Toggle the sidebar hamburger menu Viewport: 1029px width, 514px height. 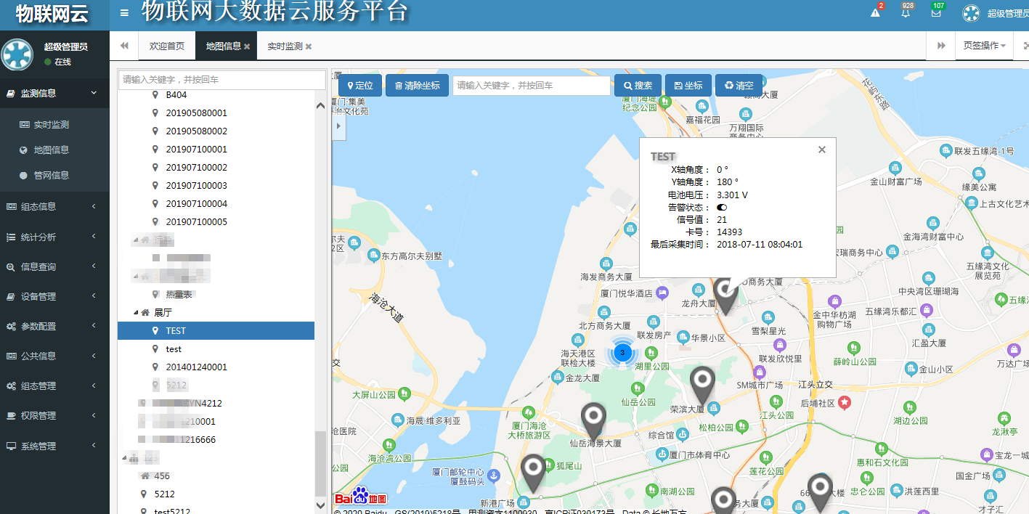coord(125,12)
